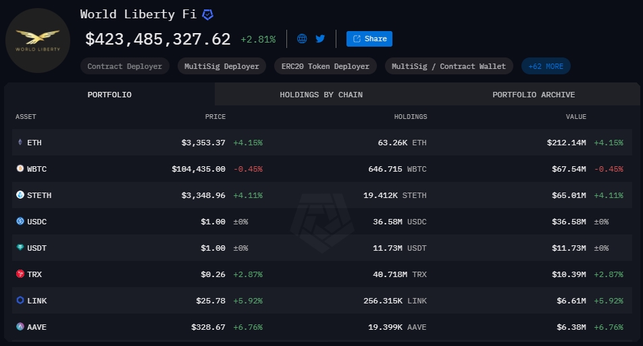Click the Share button
This screenshot has height=346, width=643.
pyautogui.click(x=369, y=39)
